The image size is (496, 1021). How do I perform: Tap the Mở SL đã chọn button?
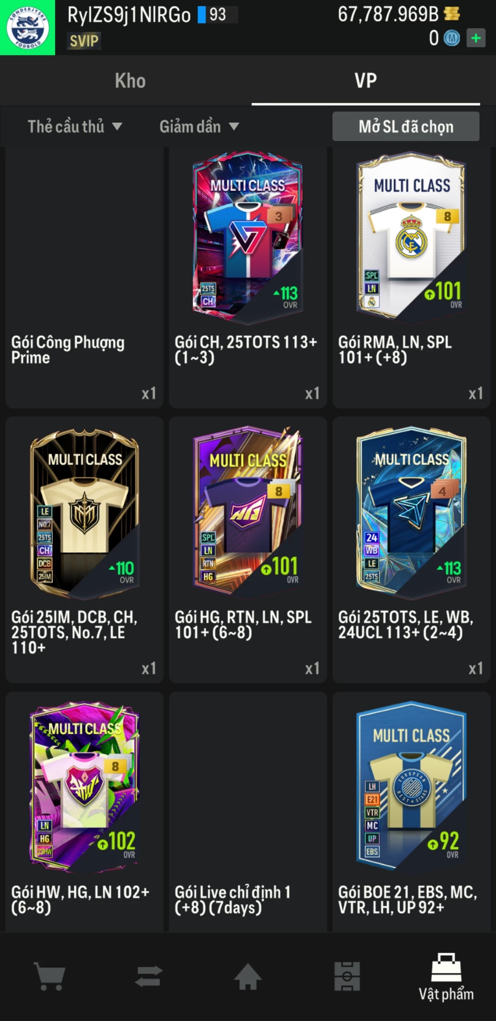[406, 126]
